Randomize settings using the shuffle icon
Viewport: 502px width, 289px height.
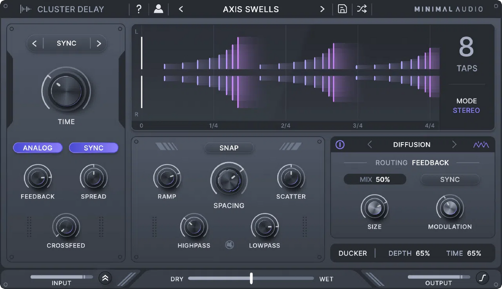click(361, 9)
